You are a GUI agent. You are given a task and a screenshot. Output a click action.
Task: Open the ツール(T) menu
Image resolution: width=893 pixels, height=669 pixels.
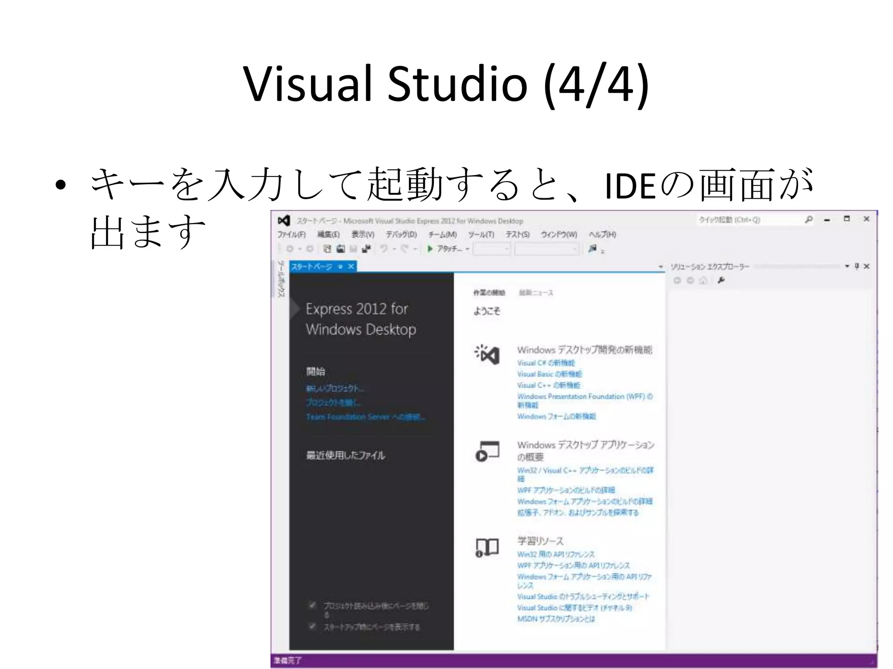[x=481, y=235]
